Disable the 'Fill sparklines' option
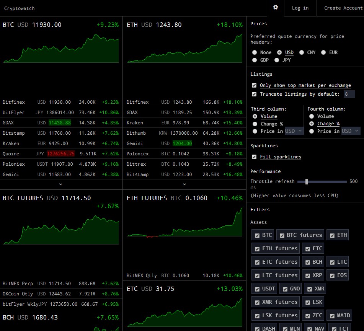 point(254,157)
